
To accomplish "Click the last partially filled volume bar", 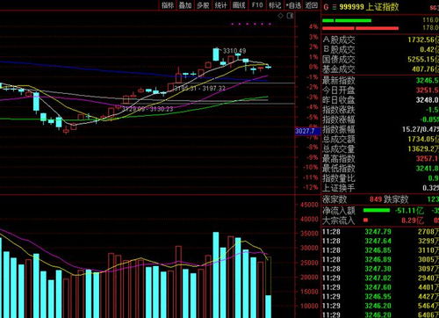I will tap(269, 287).
